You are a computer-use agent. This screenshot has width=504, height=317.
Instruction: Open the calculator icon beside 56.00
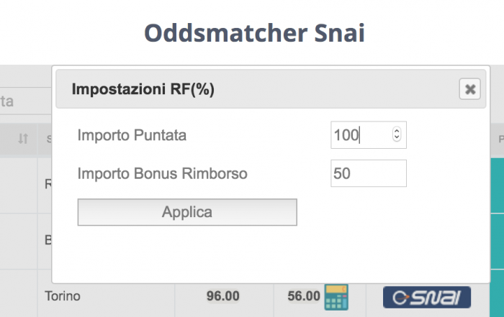pos(336,297)
